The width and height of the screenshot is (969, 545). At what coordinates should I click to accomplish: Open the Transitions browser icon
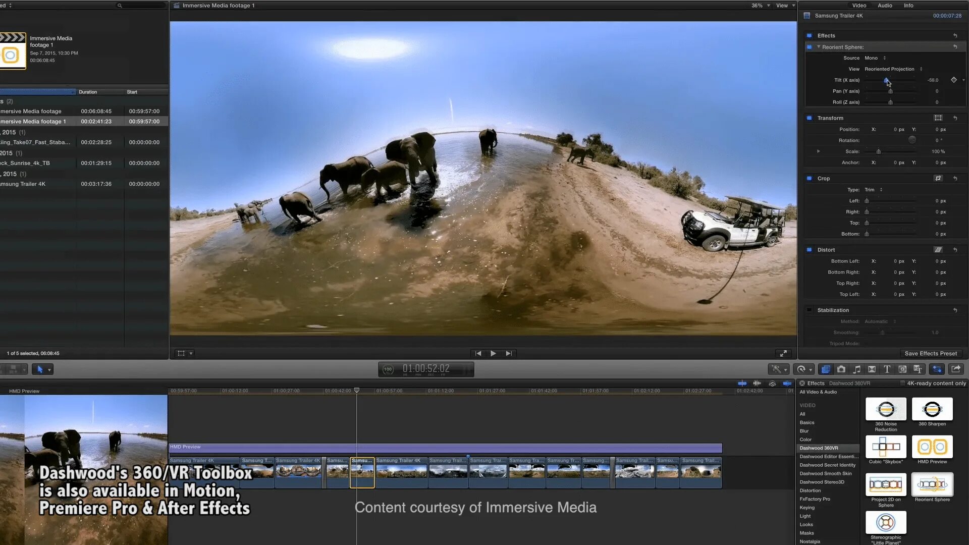872,369
